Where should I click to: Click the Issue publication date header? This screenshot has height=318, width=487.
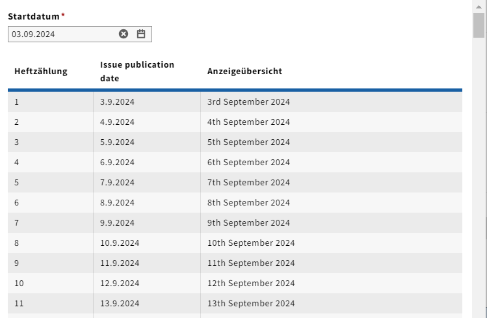[137, 72]
